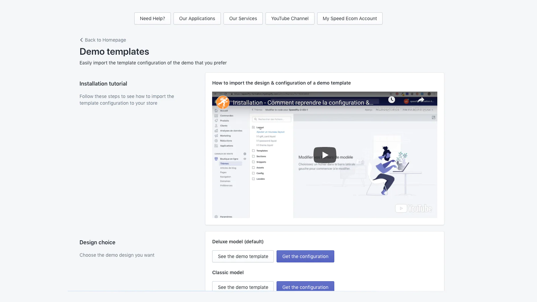
Task: Open the YouTube logo link in video
Action: pyautogui.click(x=413, y=208)
